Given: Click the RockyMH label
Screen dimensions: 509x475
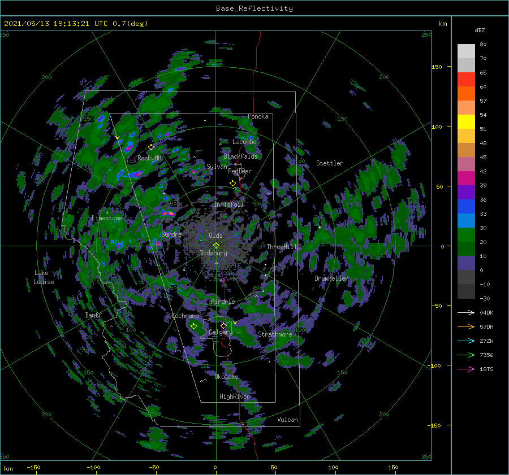Looking at the screenshot, I should [149, 158].
